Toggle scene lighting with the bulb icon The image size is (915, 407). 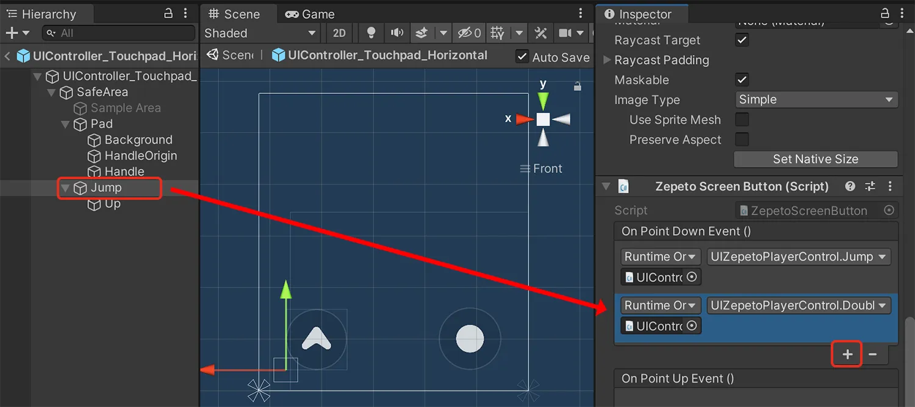click(x=371, y=33)
